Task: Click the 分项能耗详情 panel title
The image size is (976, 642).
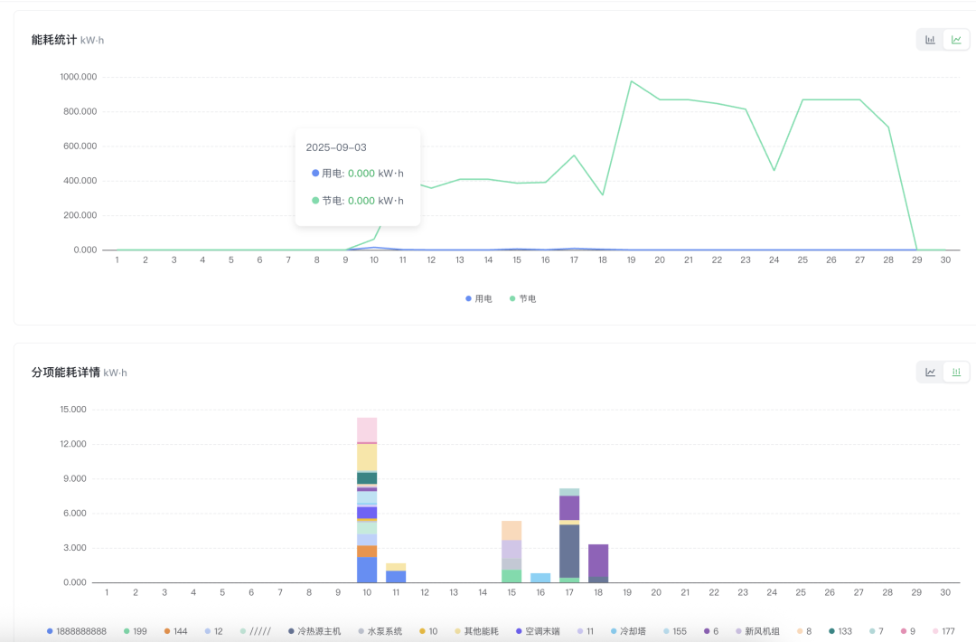Action: click(x=65, y=373)
